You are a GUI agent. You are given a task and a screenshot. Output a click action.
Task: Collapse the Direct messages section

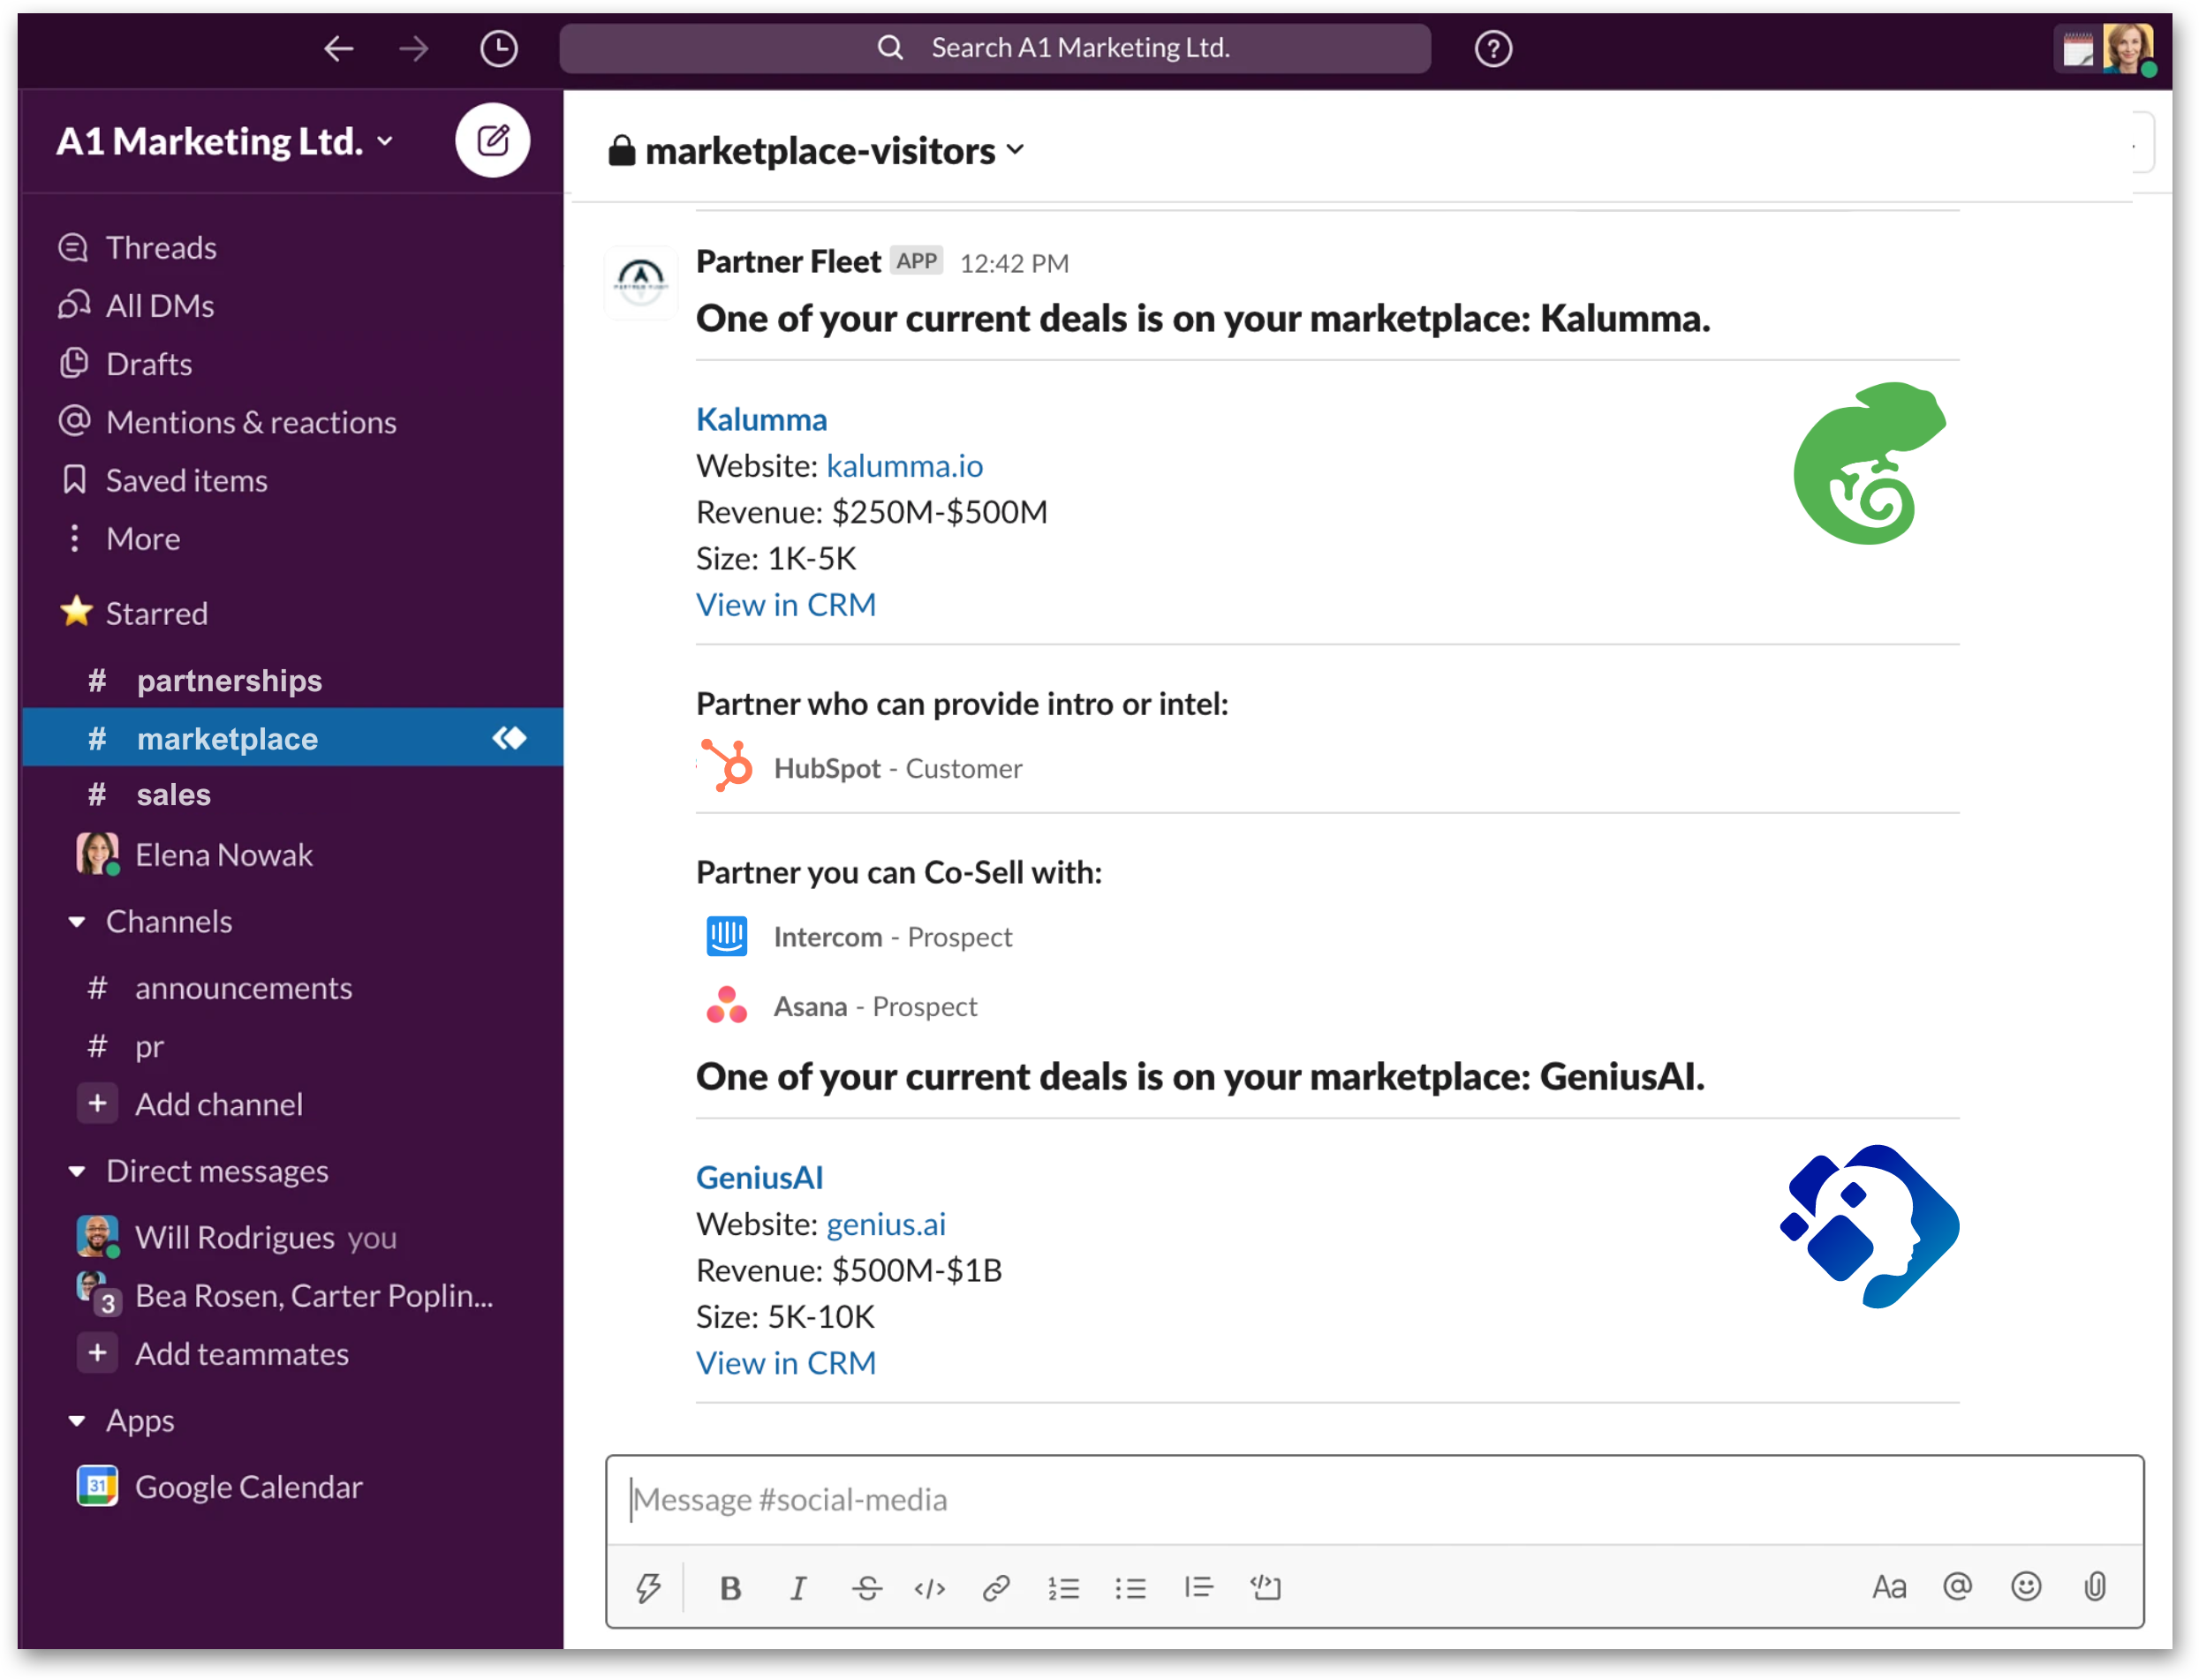pyautogui.click(x=77, y=1171)
